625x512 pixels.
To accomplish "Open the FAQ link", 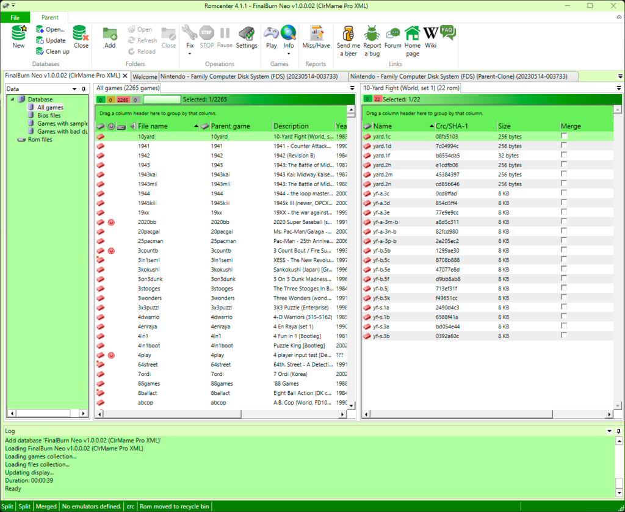I will [447, 33].
